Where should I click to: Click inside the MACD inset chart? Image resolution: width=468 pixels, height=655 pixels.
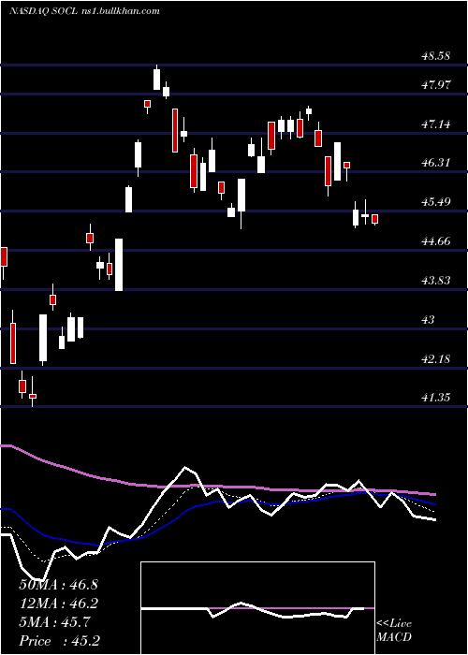pyautogui.click(x=257, y=608)
